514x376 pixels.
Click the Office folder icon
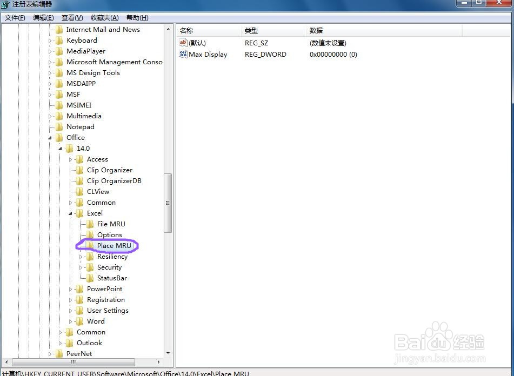coord(59,138)
